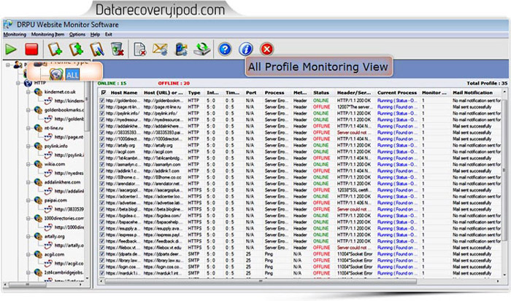Click green arrows drive refresh icon
The height and width of the screenshot is (301, 511).
(201, 49)
